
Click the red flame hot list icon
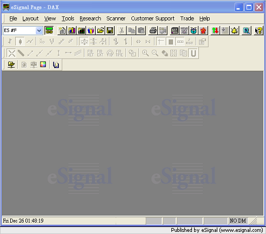coord(203,30)
